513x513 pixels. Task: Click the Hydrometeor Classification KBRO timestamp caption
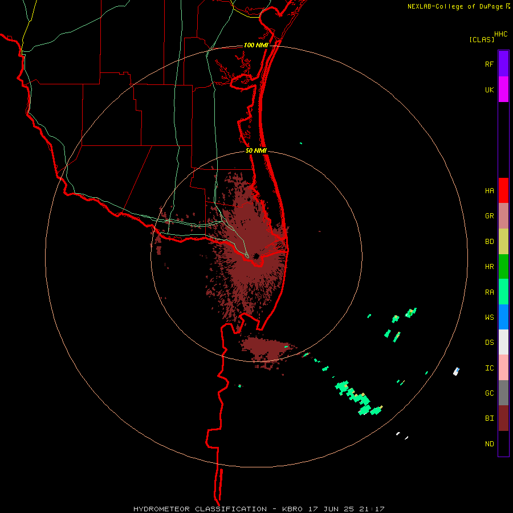259,509
